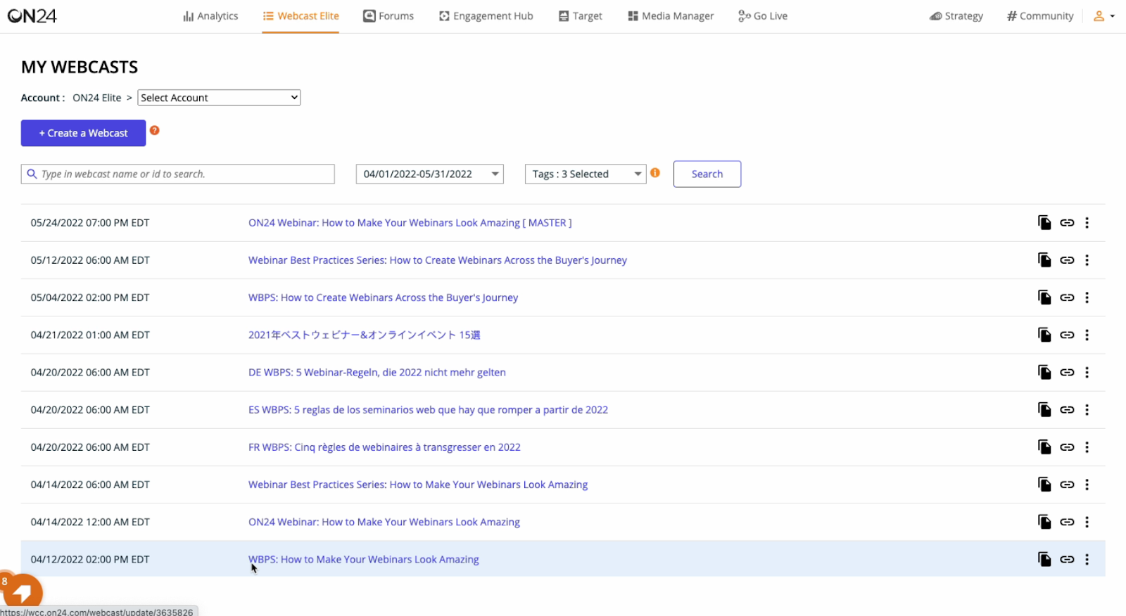Open more options for 04/21/2022 webcast

click(1087, 335)
